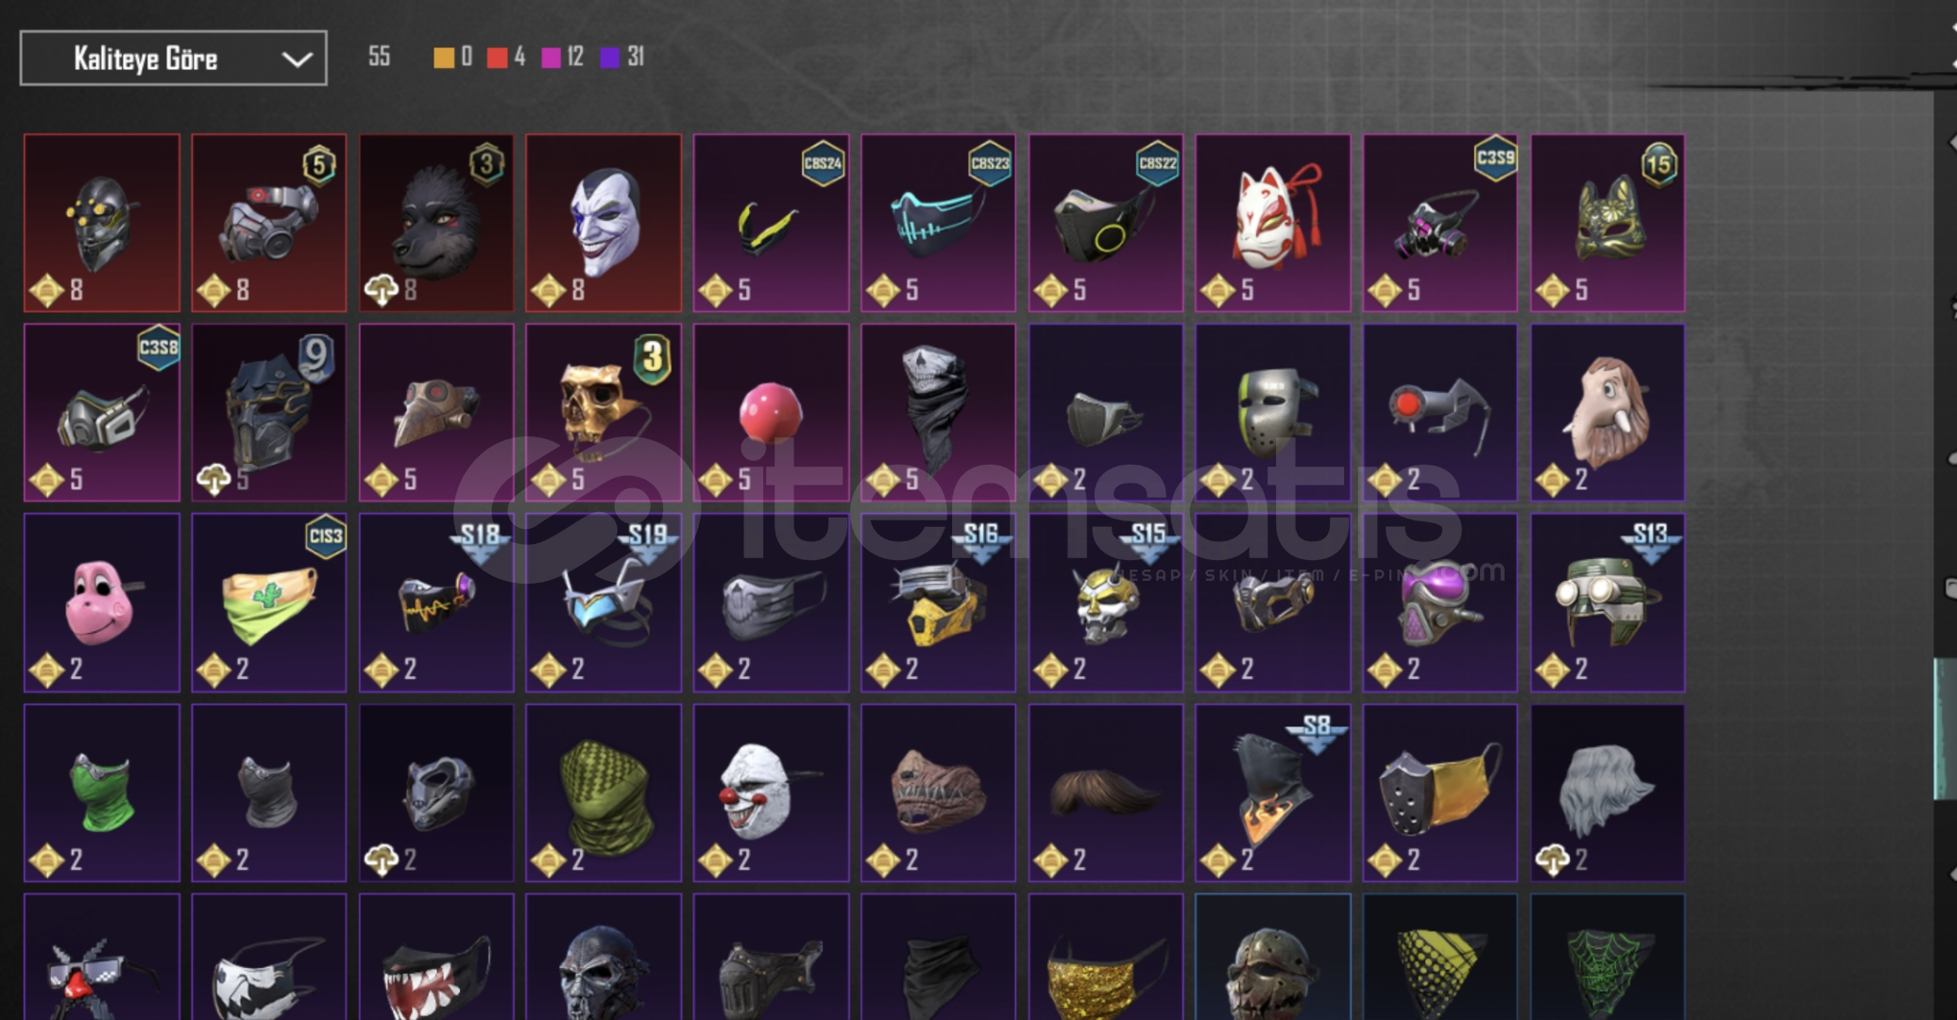This screenshot has height=1020, width=1957.
Task: Pick the red clown nose item
Action: 771,413
